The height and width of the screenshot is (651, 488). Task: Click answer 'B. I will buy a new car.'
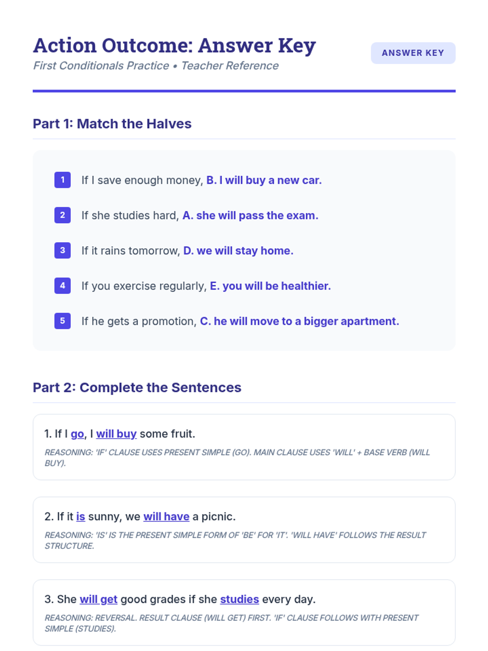[264, 180]
